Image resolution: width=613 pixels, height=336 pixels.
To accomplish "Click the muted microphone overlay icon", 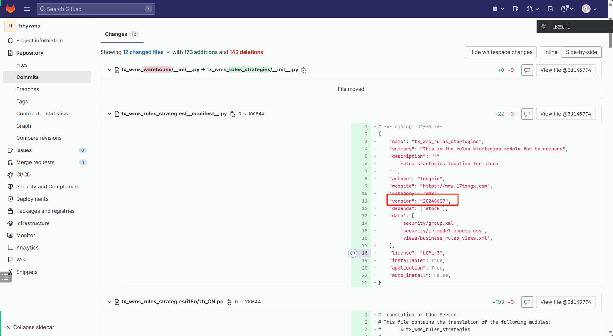I will tap(543, 27).
